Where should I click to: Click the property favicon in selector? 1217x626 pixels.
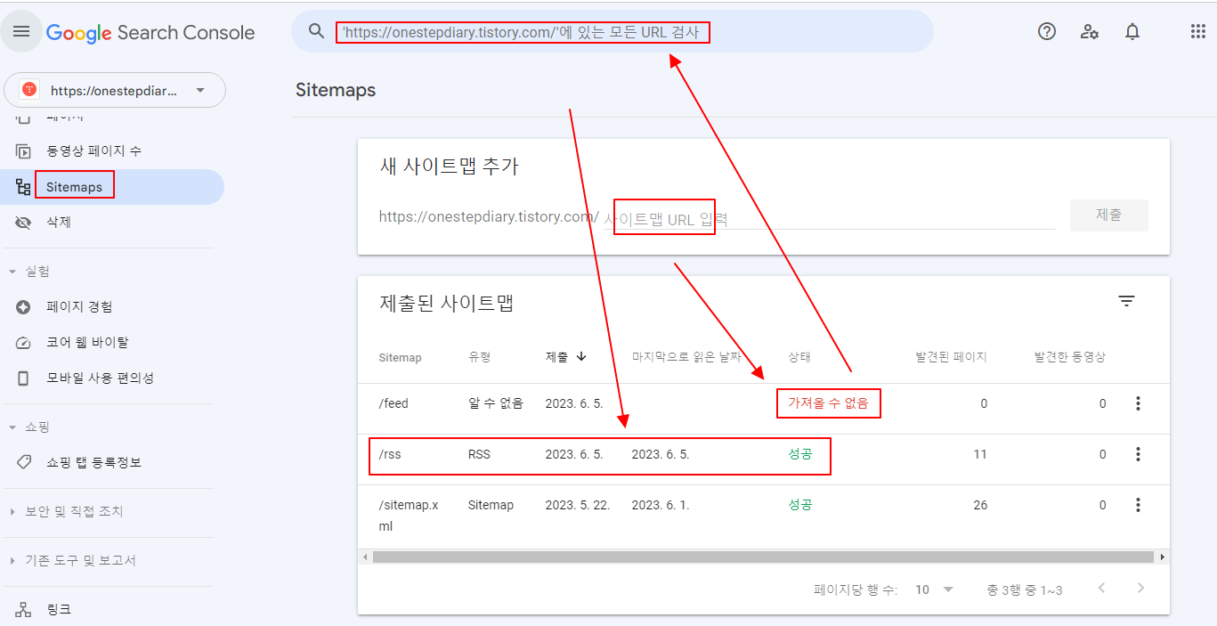click(29, 90)
